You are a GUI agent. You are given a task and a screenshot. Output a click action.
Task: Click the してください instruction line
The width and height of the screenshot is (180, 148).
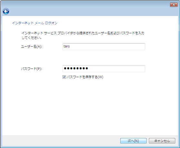pos(32,37)
